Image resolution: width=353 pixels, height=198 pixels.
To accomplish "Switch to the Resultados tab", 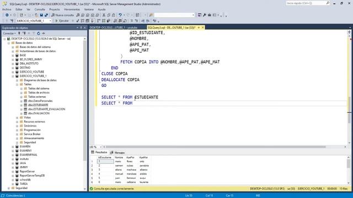I will [99, 152].
